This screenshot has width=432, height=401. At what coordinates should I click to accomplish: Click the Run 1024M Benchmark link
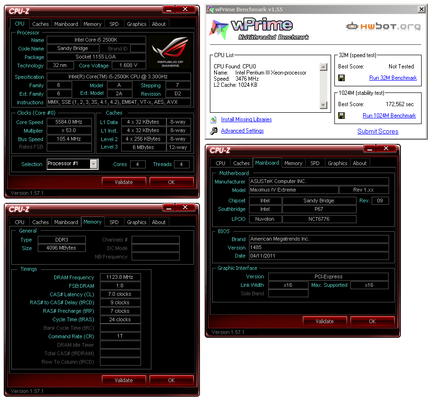[389, 116]
